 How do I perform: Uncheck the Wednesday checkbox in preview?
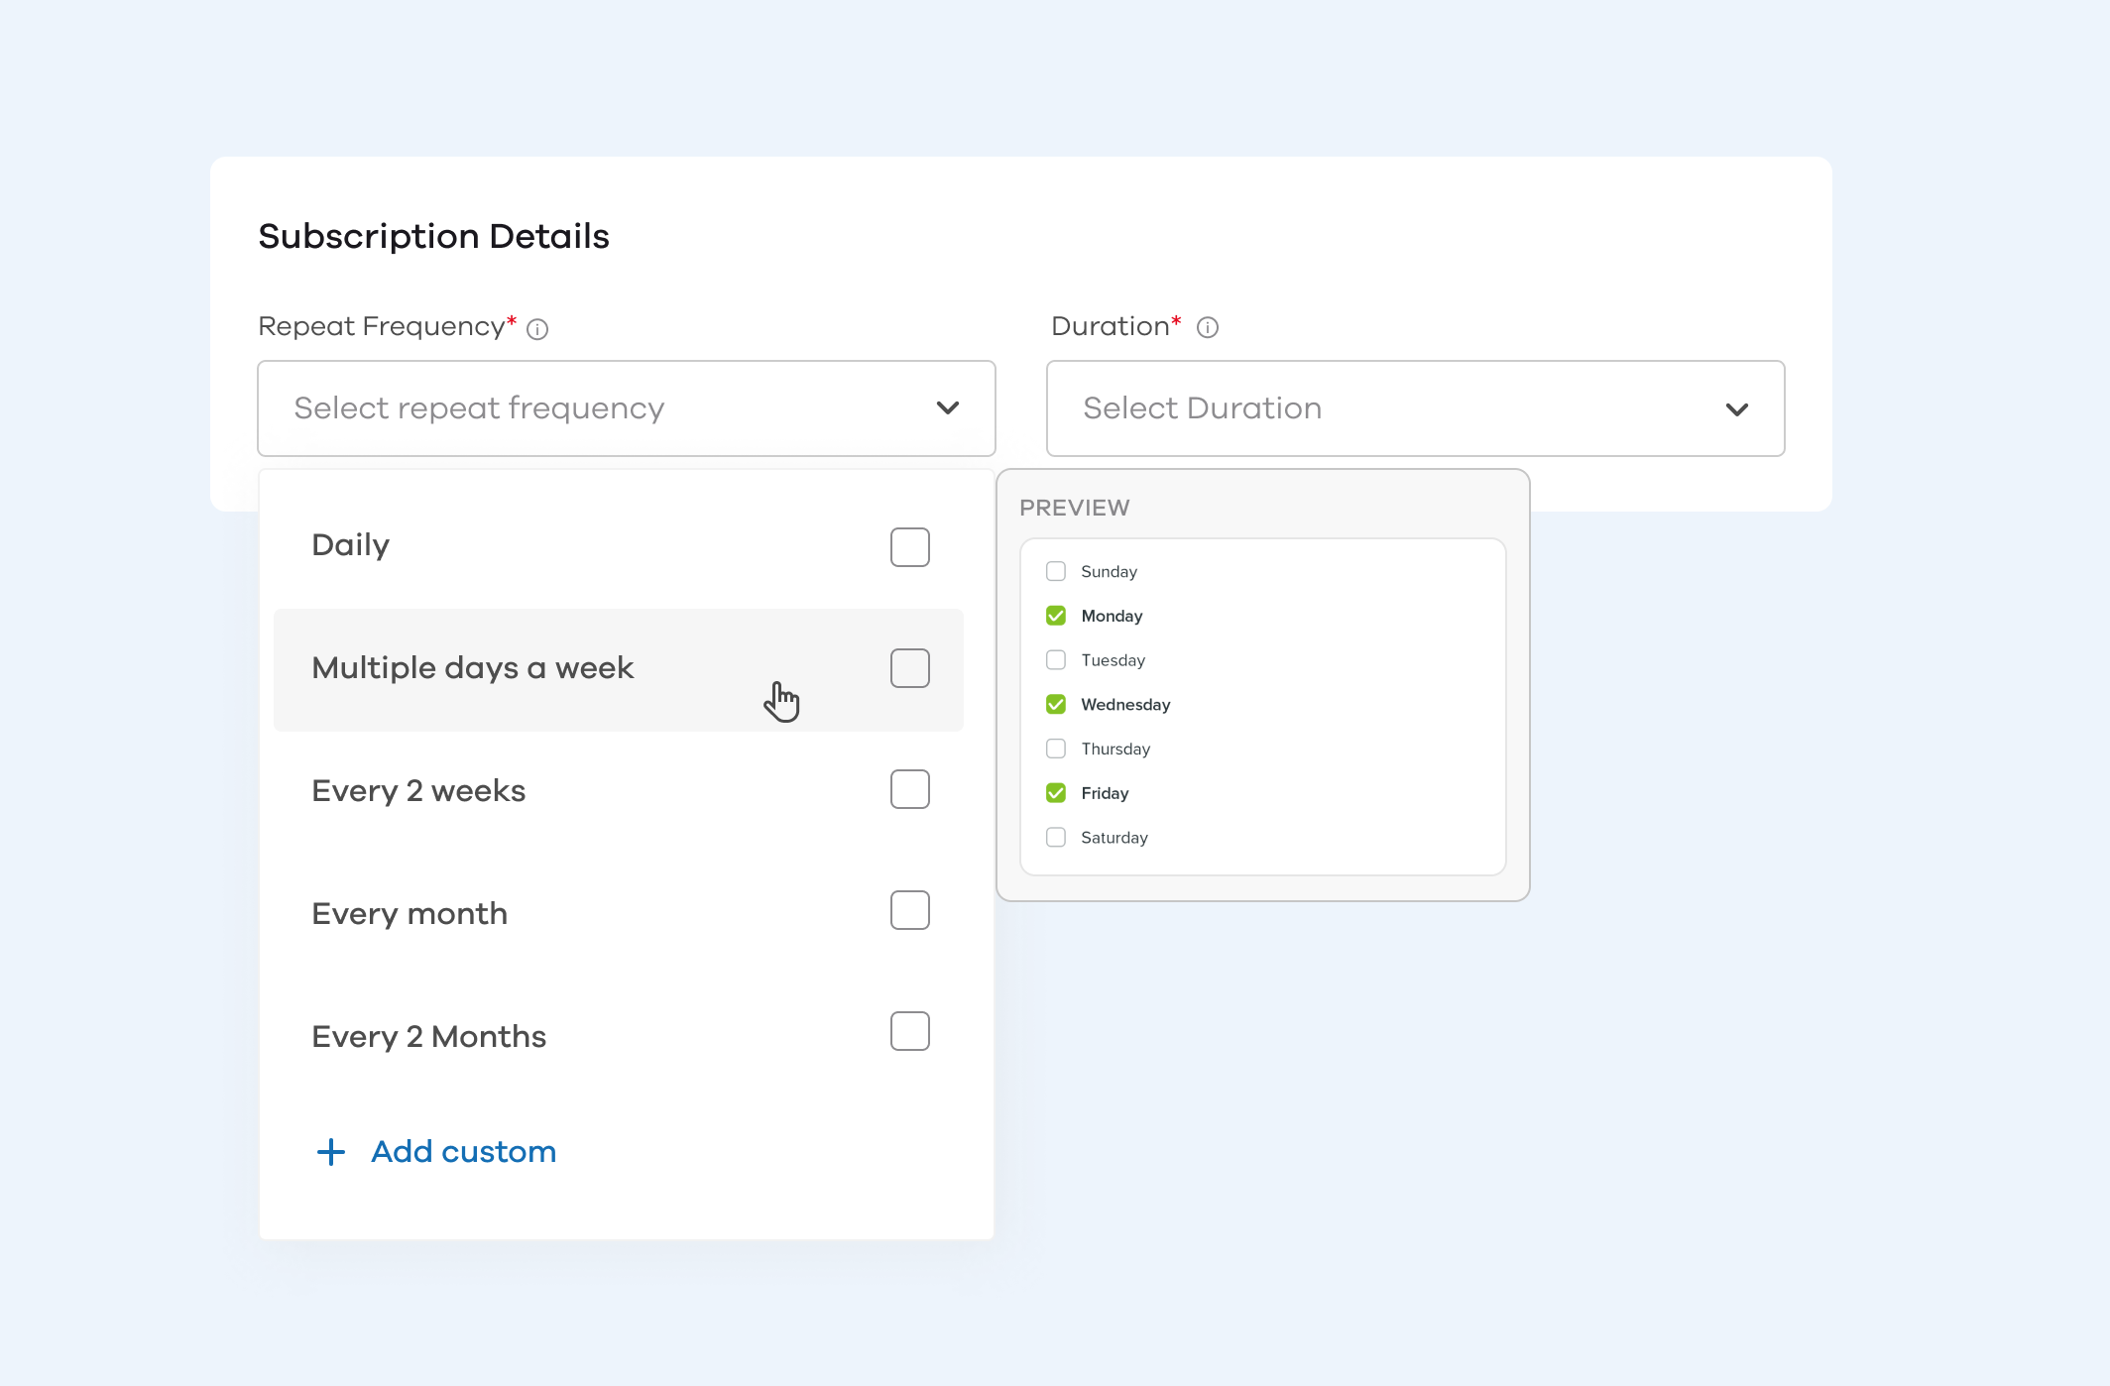point(1056,704)
